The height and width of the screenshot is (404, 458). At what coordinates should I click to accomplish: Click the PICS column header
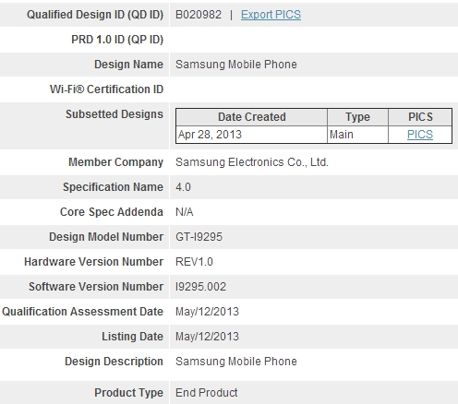coord(420,117)
